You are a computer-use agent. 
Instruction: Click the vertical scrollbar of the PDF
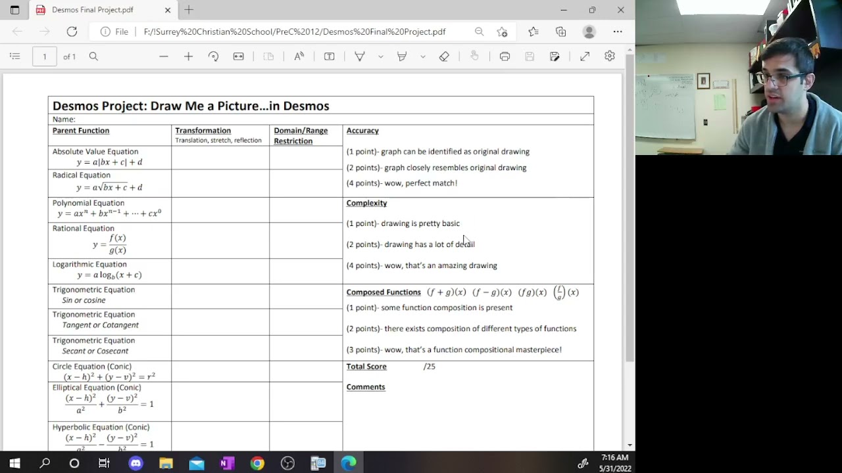pos(630,208)
